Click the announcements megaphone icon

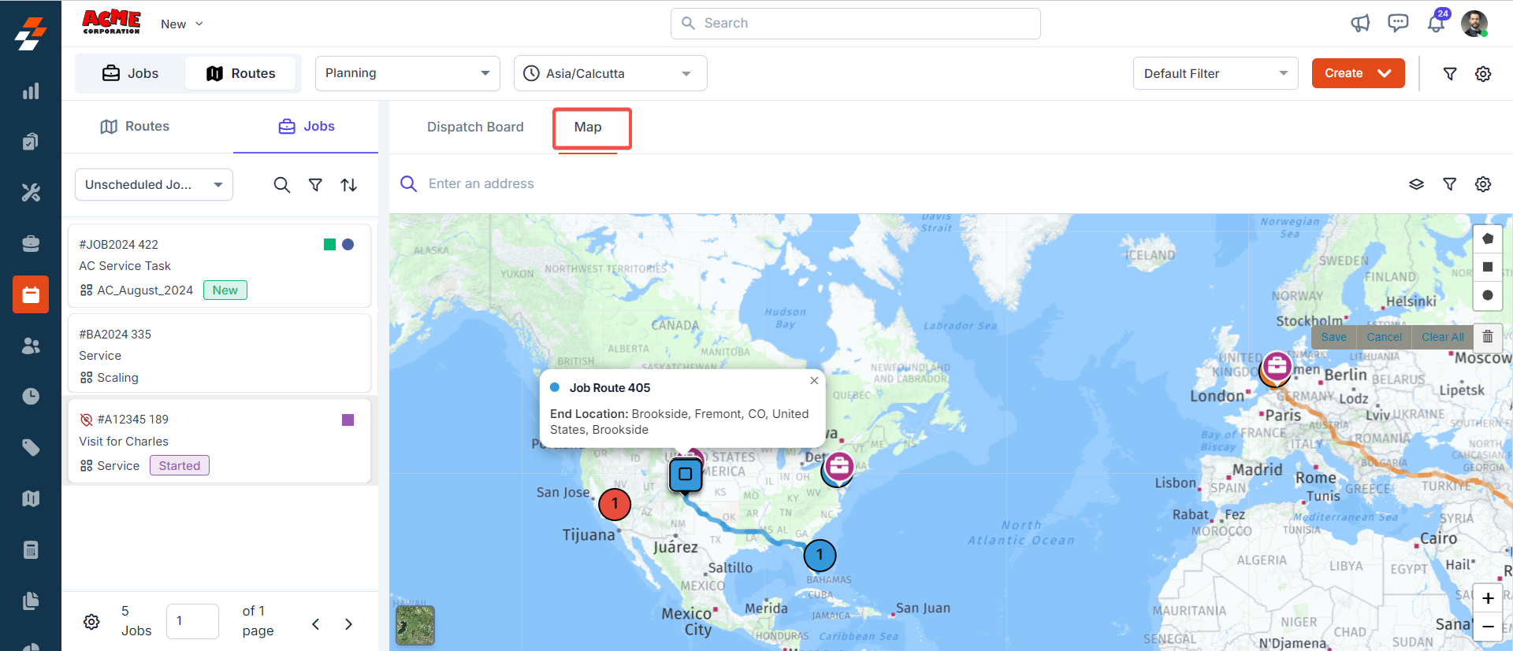pyautogui.click(x=1360, y=24)
